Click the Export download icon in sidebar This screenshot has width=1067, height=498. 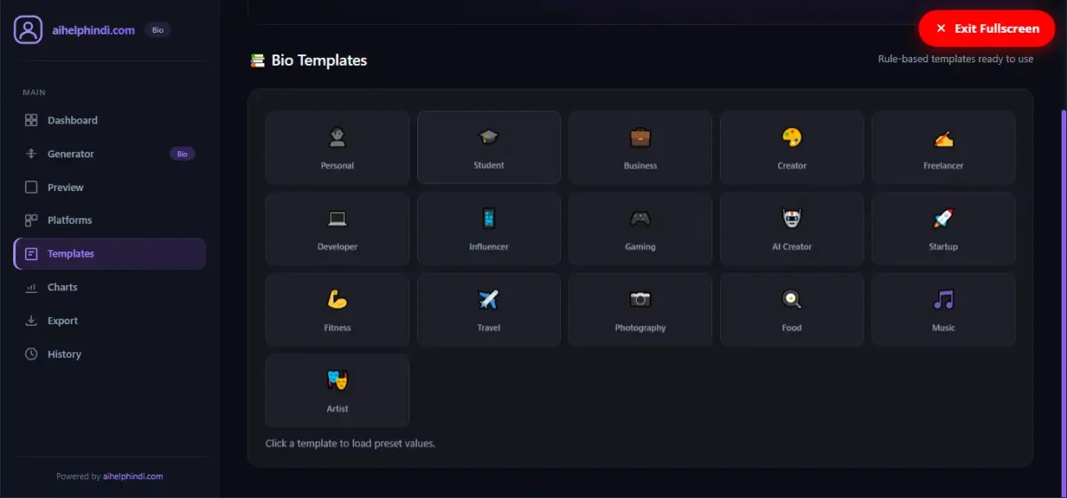tap(31, 320)
